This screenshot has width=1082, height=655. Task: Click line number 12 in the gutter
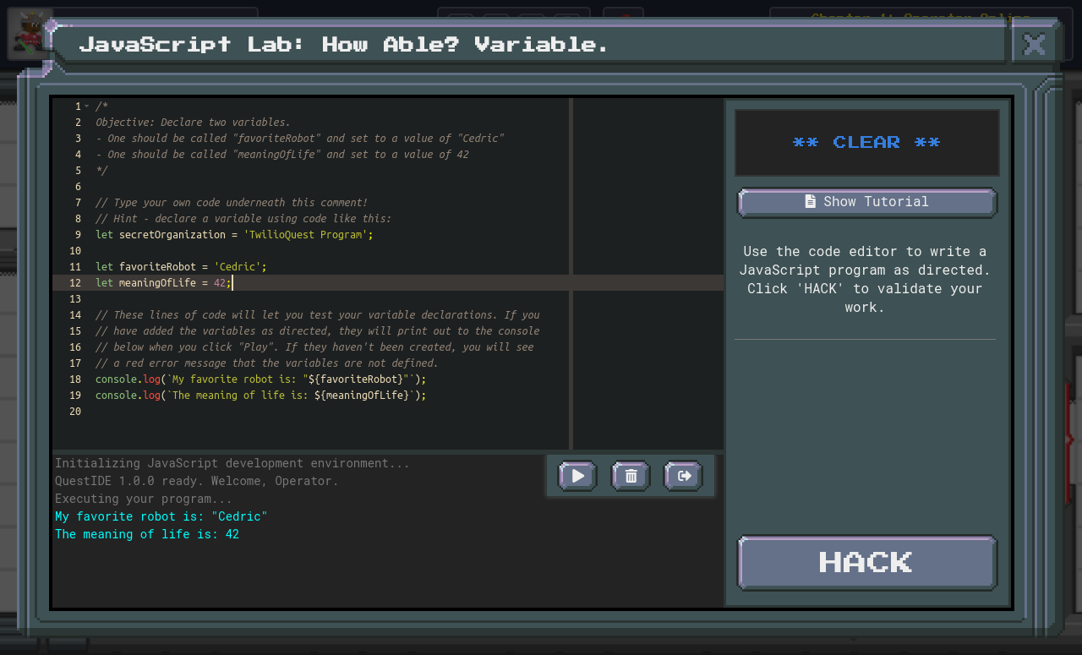coord(75,282)
